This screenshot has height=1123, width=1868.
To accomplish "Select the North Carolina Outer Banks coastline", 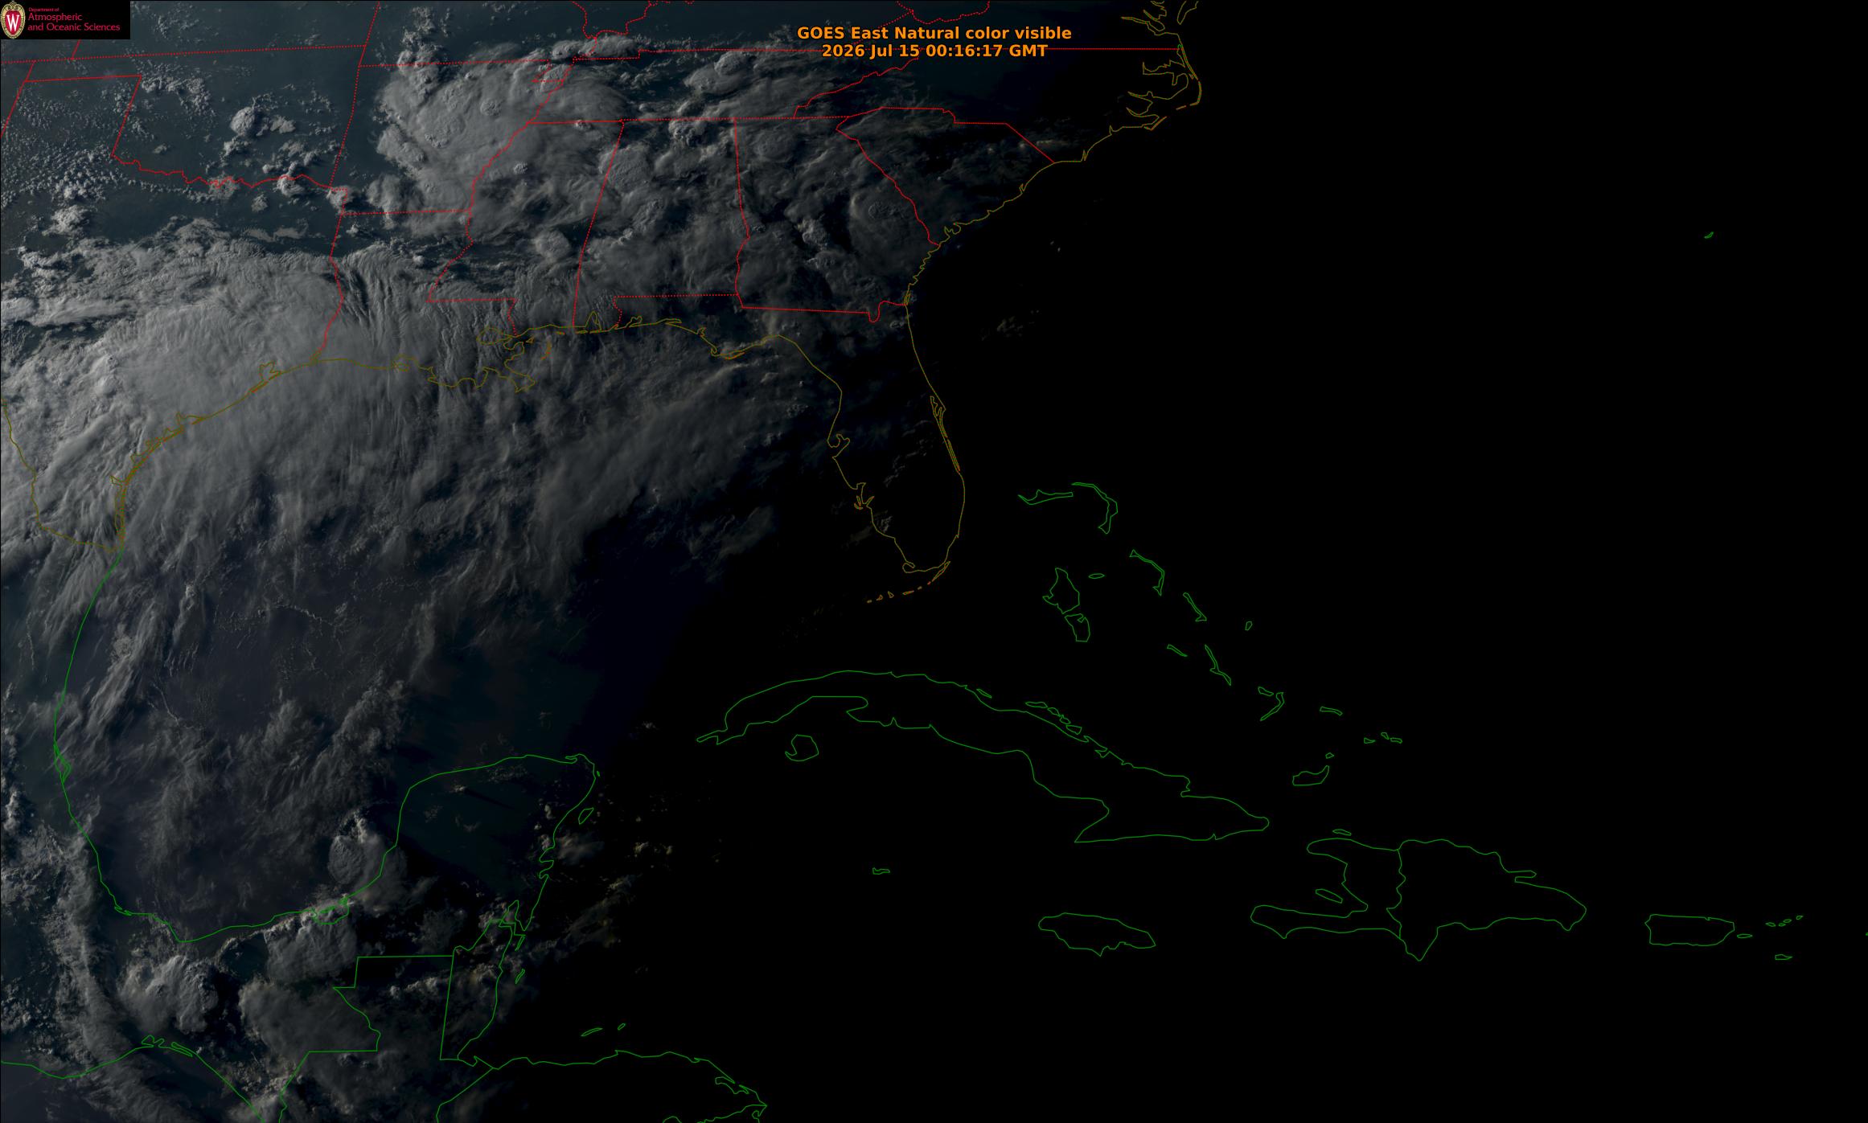I will [x=1178, y=68].
